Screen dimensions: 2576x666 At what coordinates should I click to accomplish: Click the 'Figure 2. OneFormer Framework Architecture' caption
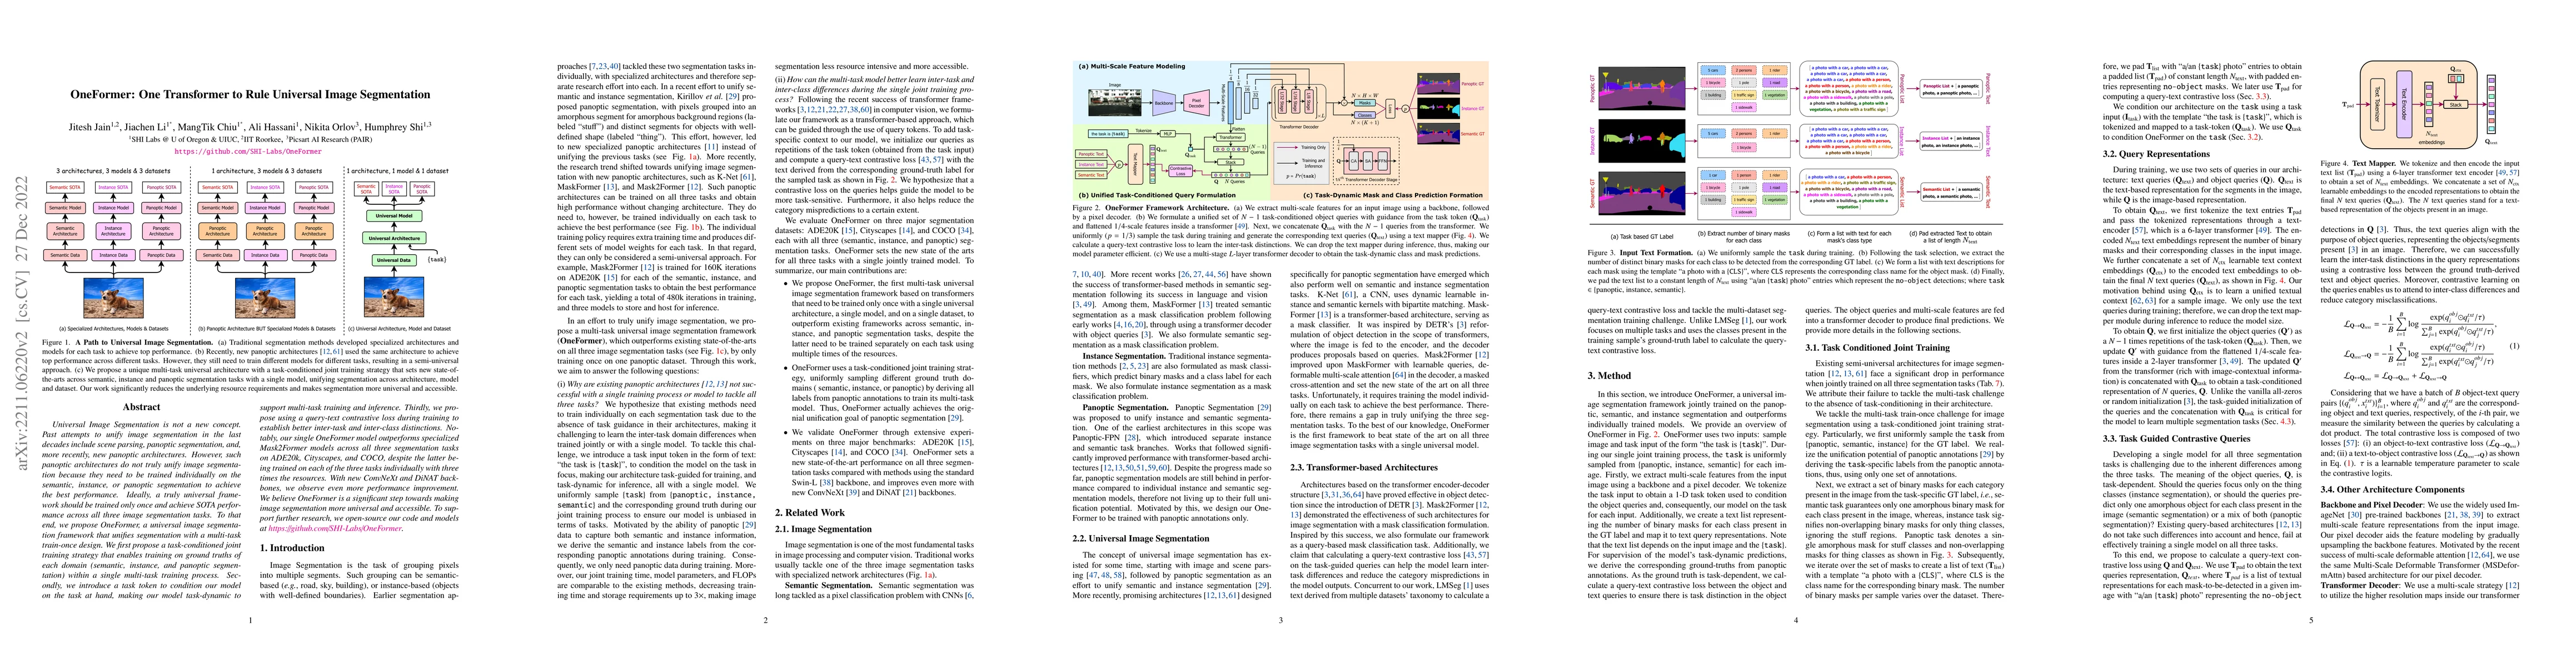click(x=1150, y=208)
